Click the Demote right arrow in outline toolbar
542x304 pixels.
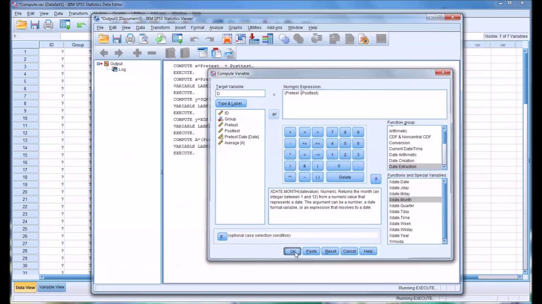point(119,53)
